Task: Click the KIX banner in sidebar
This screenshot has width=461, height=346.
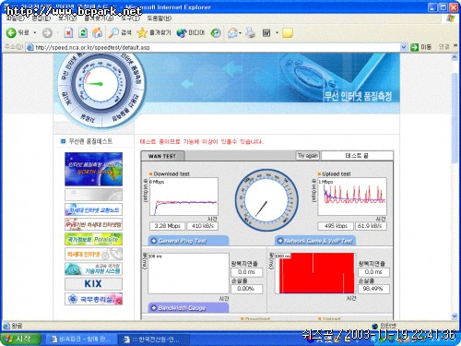Action: pyautogui.click(x=93, y=283)
